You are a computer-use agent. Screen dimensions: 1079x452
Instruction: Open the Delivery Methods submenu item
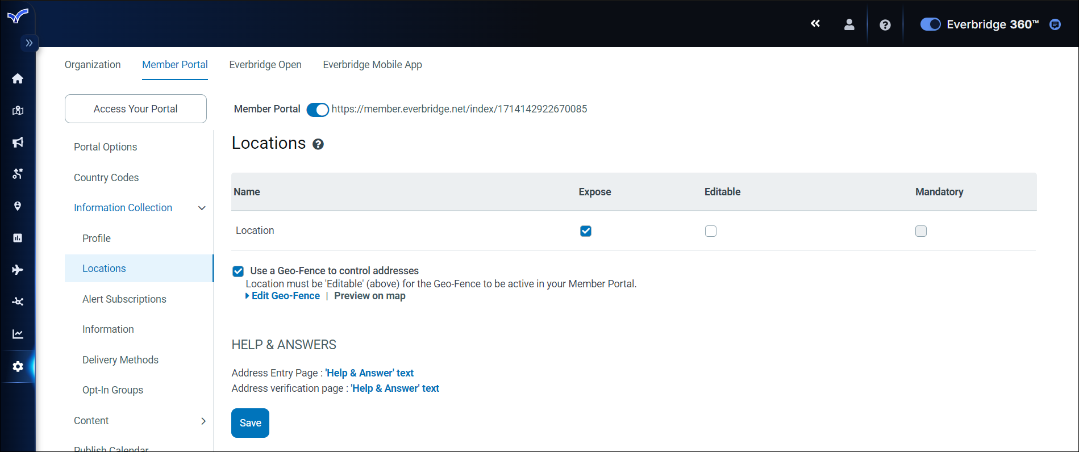120,360
